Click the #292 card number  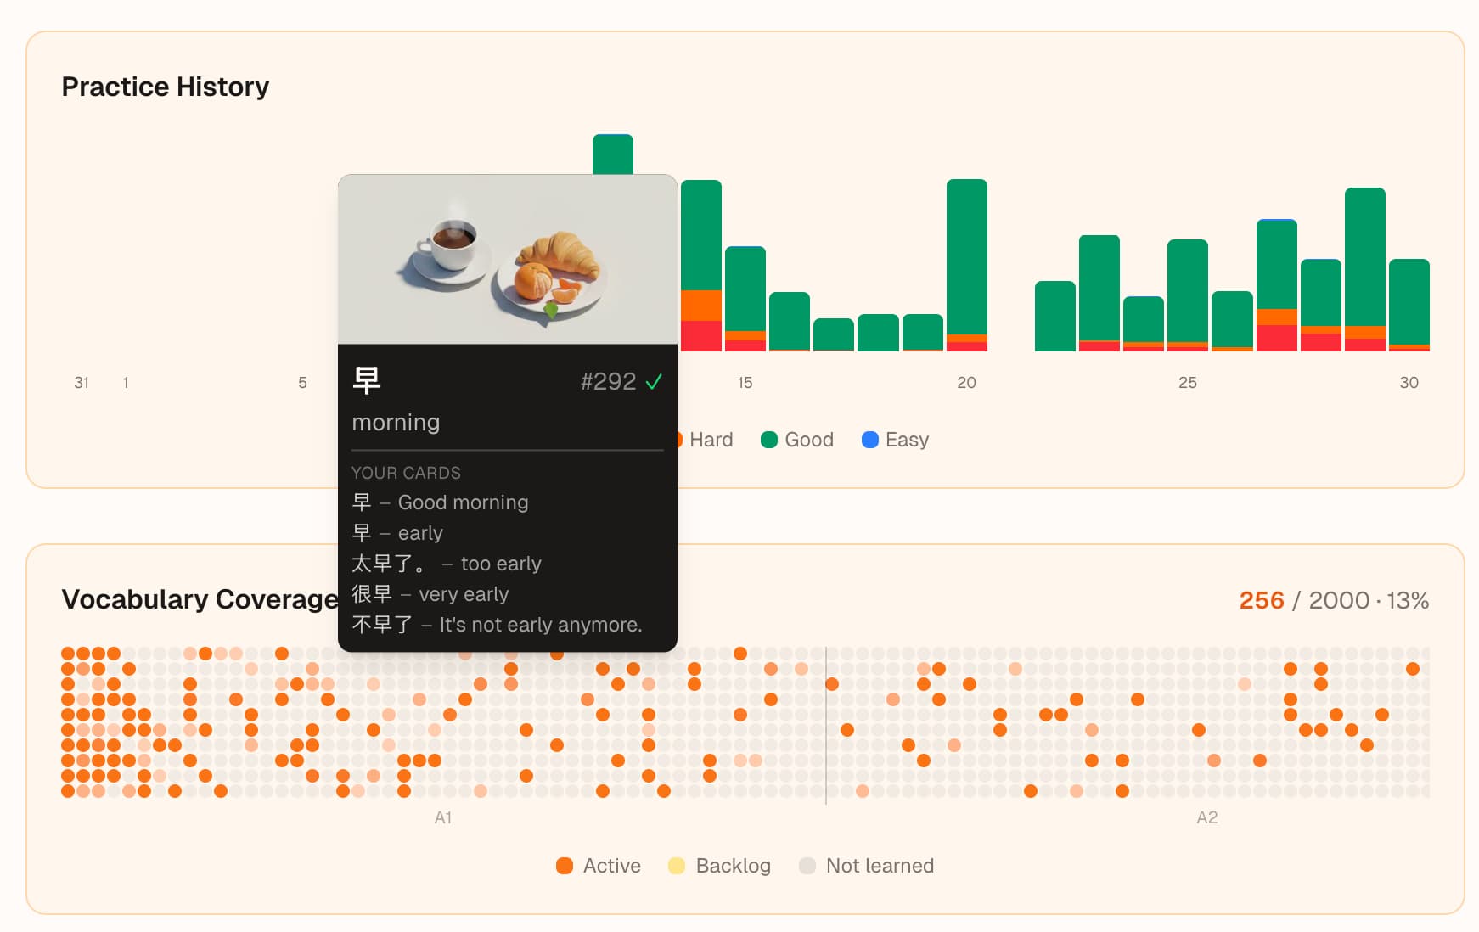(608, 382)
